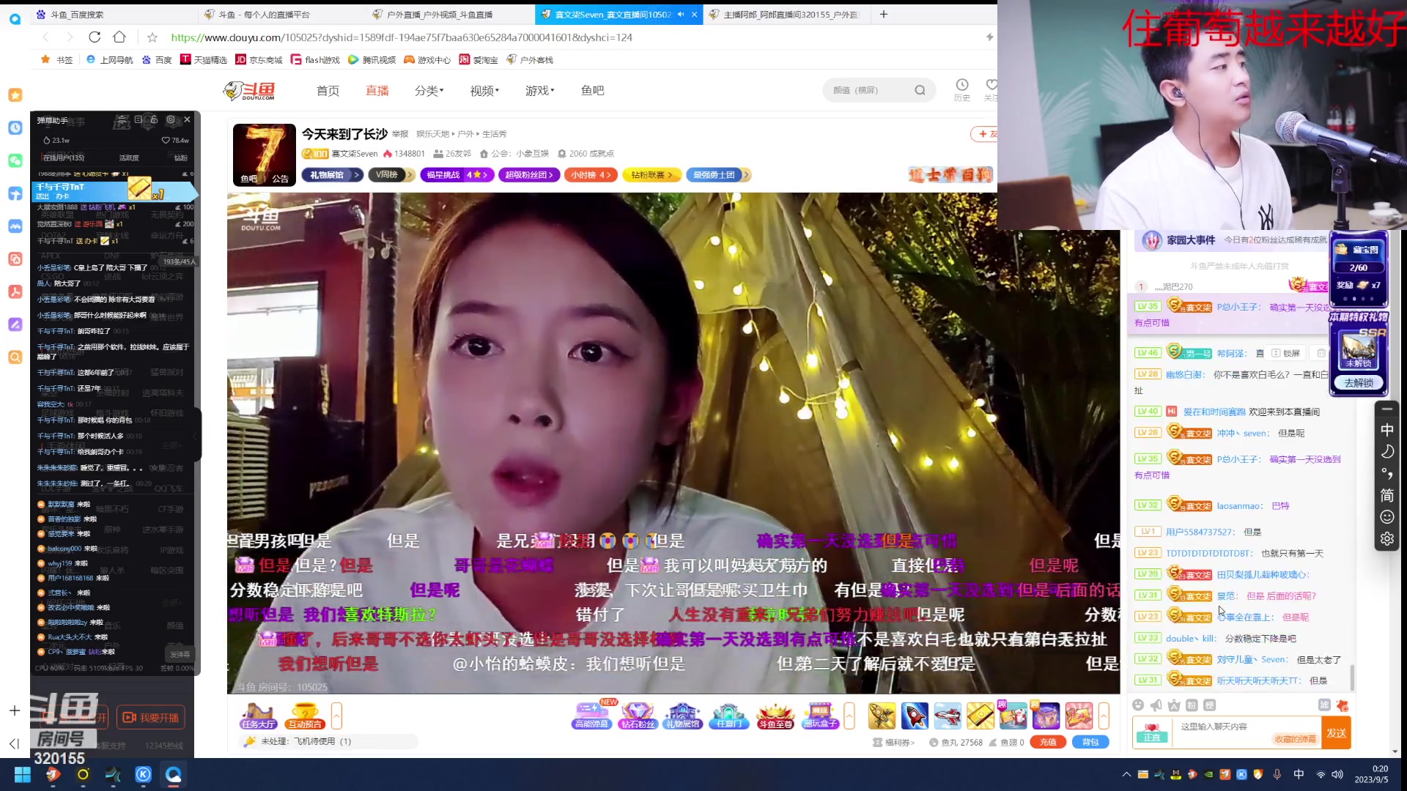Open the 任意门 portal icon

(729, 716)
